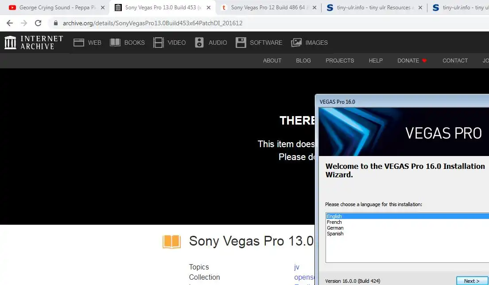Viewport: 489px width, 285px height.
Task: Select Spanish in the installer language list
Action: coord(335,234)
